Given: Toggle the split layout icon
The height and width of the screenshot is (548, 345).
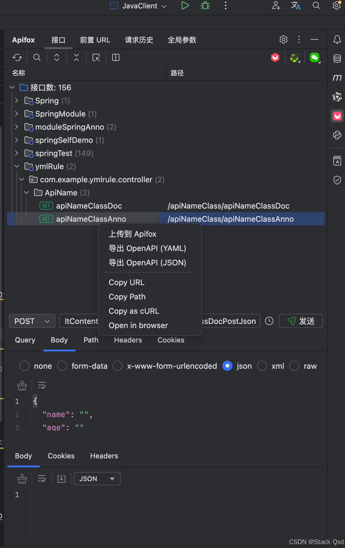Looking at the screenshot, I should [116, 57].
